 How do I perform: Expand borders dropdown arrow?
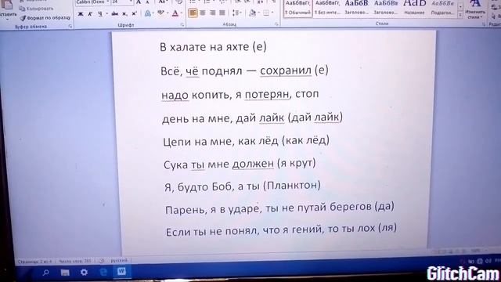(272, 13)
